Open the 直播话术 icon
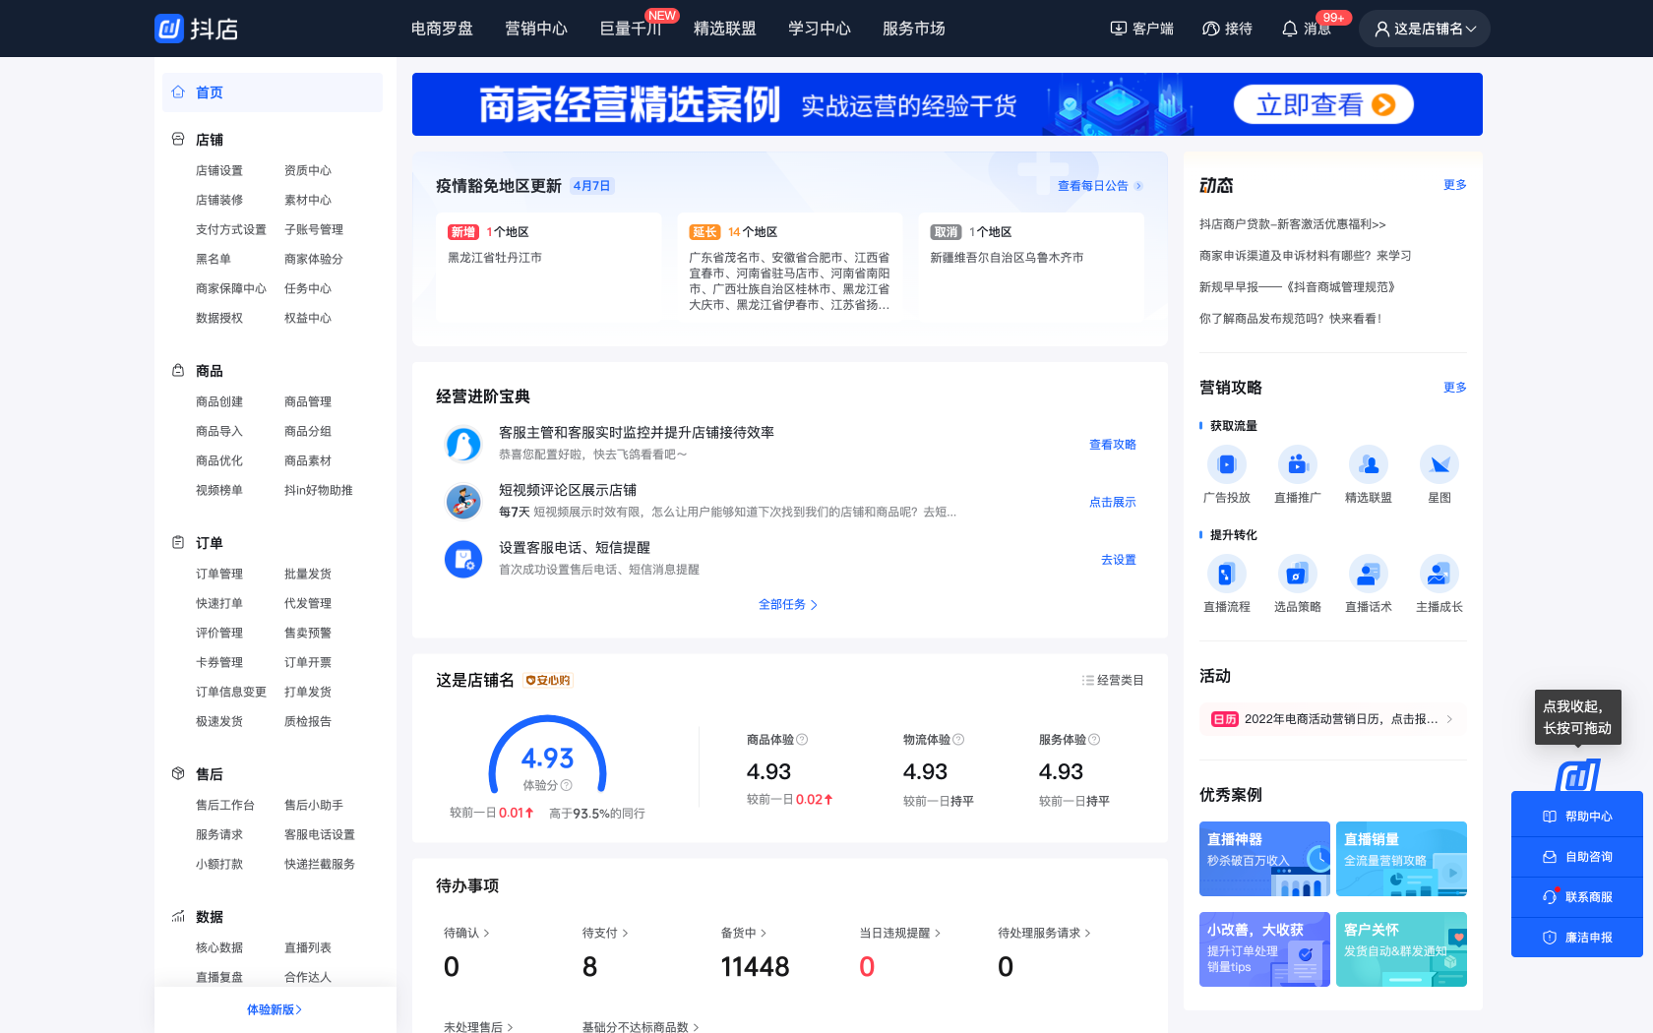Image resolution: width=1653 pixels, height=1033 pixels. pos(1369,574)
